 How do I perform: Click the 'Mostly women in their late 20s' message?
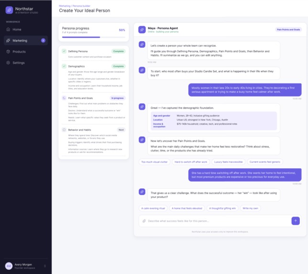(245, 90)
